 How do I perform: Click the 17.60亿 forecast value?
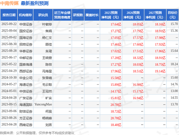138,44
